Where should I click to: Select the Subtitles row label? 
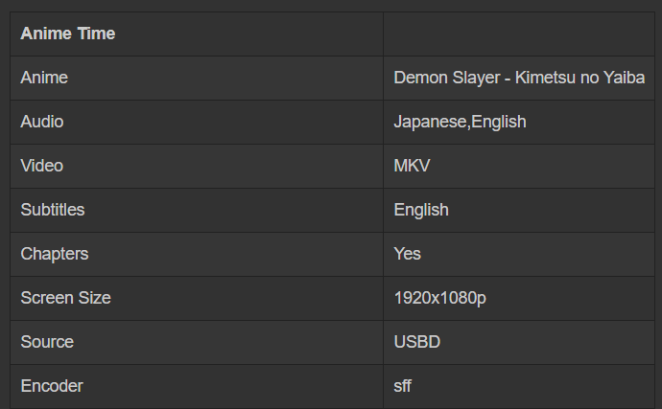click(x=53, y=210)
